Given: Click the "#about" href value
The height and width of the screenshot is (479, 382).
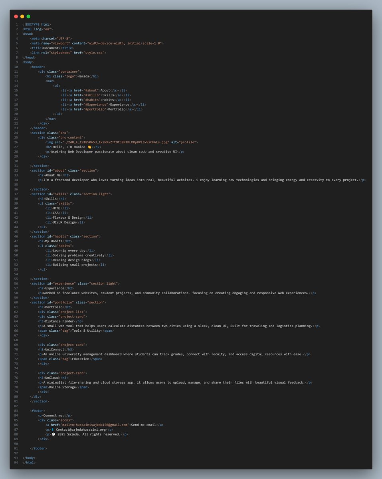Looking at the screenshot, I should [91, 90].
